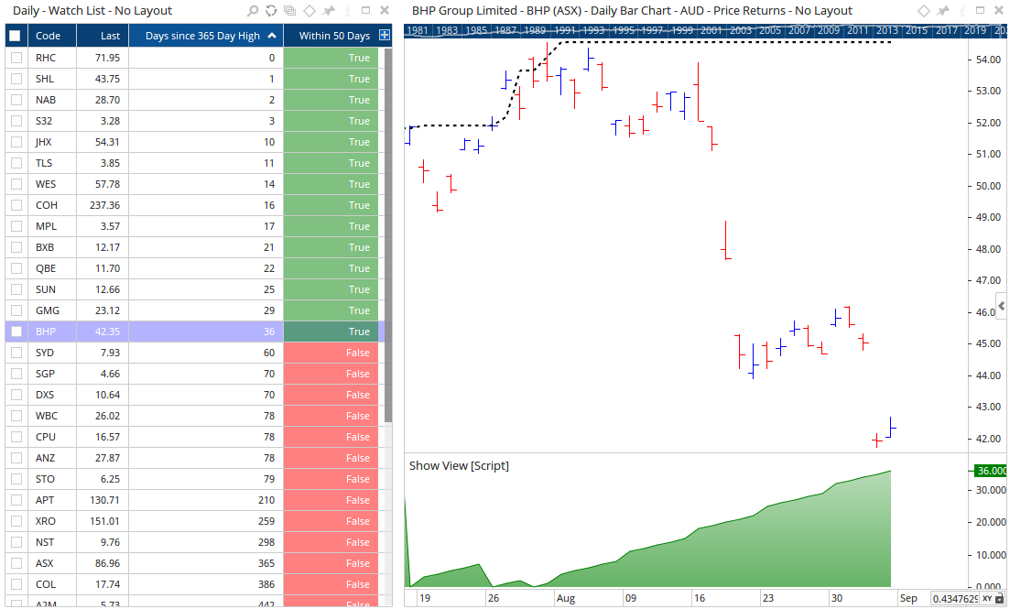Image resolution: width=1010 pixels, height=609 pixels.
Task: Close the Watch List panel
Action: coord(385,10)
